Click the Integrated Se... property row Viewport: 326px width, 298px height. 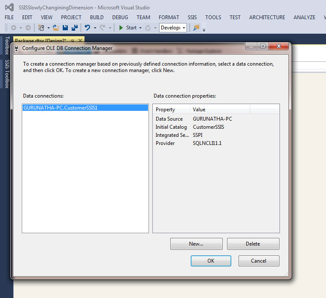click(x=216, y=135)
